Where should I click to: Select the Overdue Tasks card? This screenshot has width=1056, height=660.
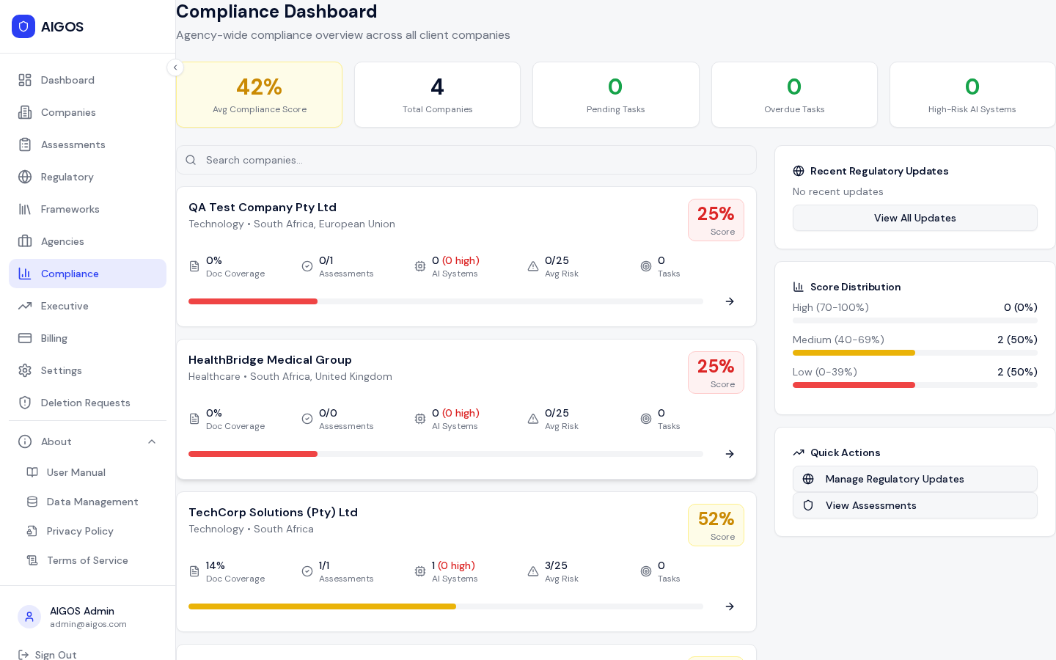coord(794,95)
